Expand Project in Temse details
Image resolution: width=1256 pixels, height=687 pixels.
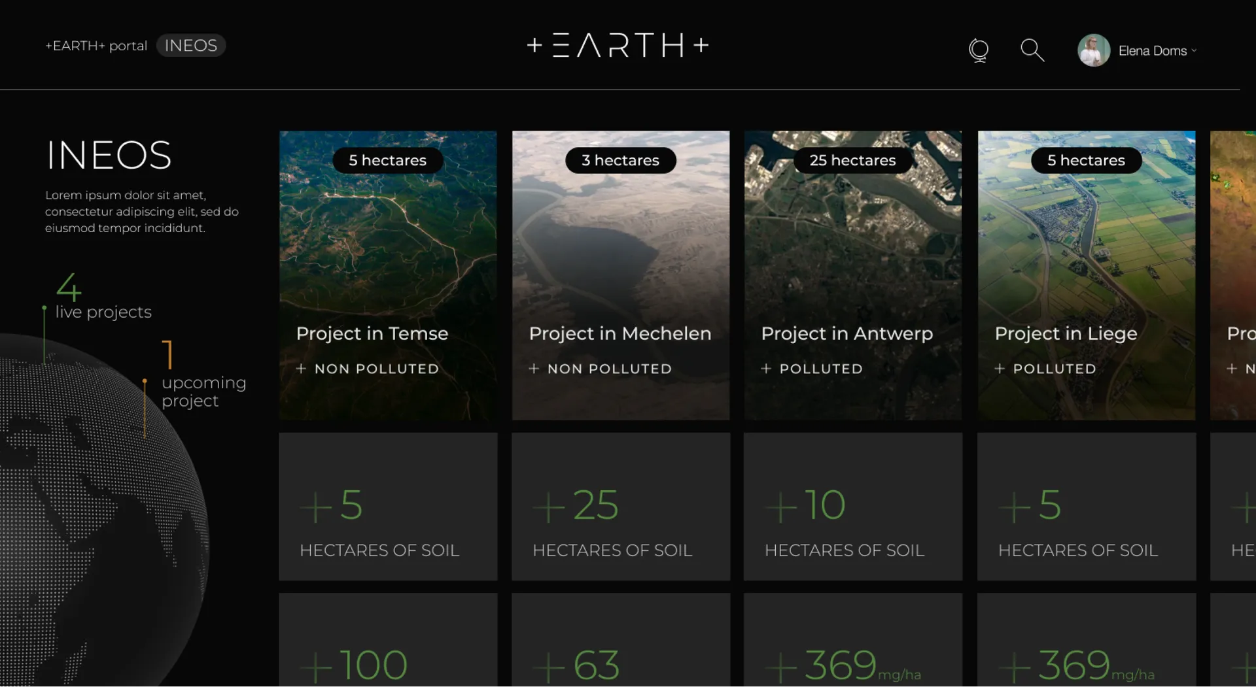click(x=372, y=333)
